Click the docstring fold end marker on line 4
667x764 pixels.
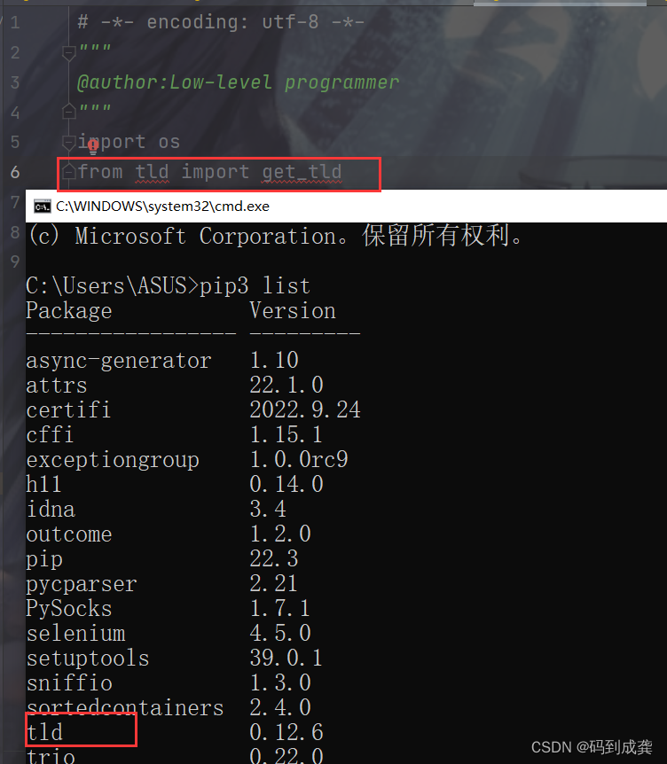coord(69,112)
